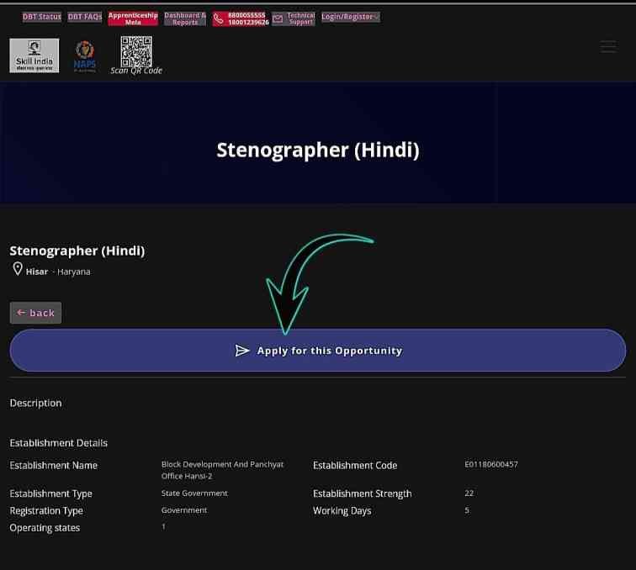Click the Scan QR Code image
Viewport: 636px width, 570px height.
pyautogui.click(x=135, y=52)
